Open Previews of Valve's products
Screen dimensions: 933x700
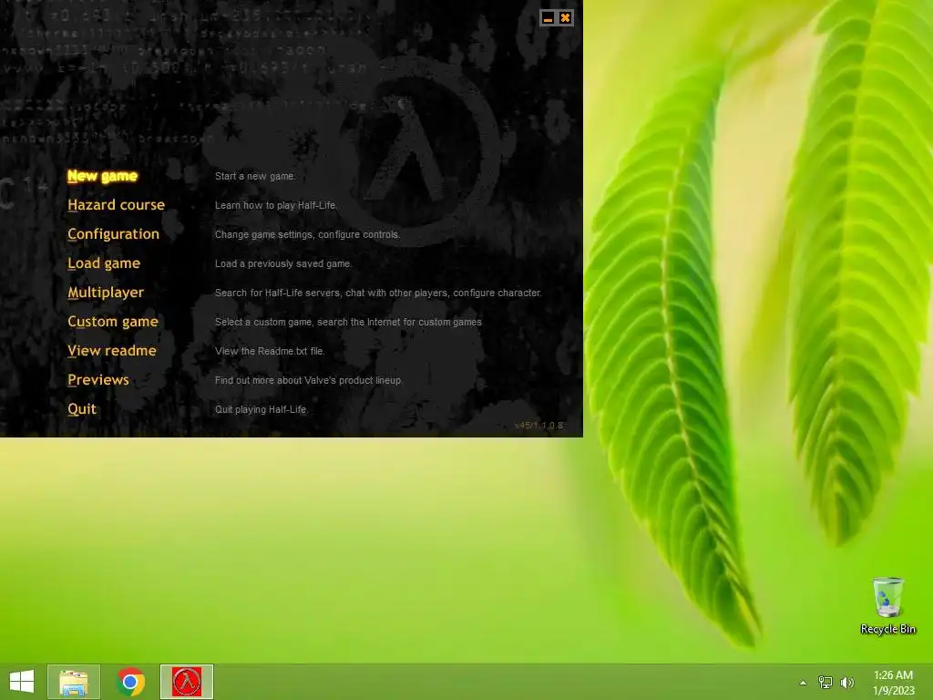tap(98, 380)
